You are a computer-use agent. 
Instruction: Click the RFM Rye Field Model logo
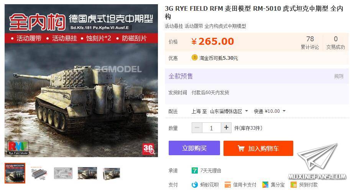pyautogui.click(x=18, y=148)
